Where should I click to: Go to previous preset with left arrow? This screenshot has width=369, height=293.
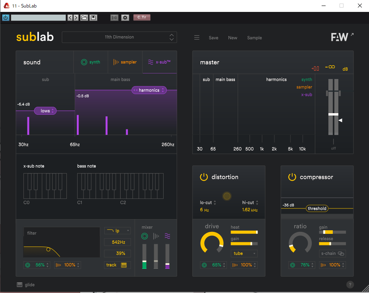pyautogui.click(x=70, y=17)
